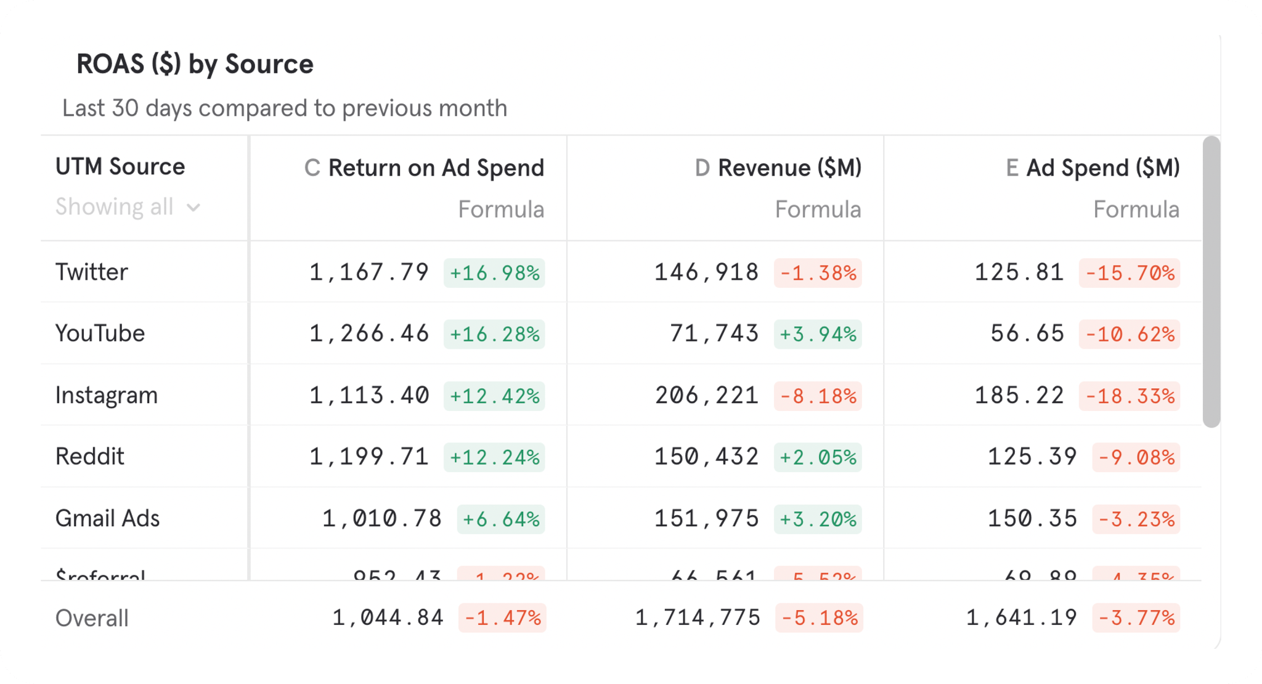Viewport: 1262px width, 684px height.
Task: Click the Instagram -8.18% revenue badge
Action: [817, 397]
